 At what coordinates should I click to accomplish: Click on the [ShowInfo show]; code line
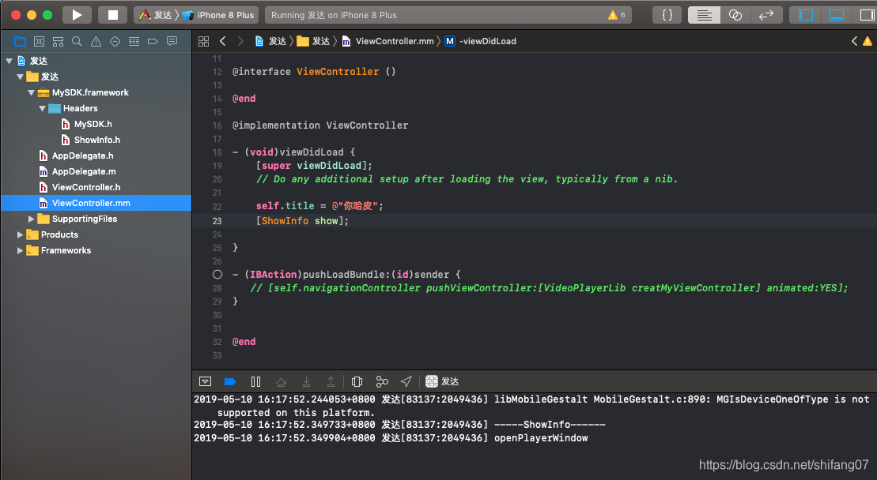303,221
